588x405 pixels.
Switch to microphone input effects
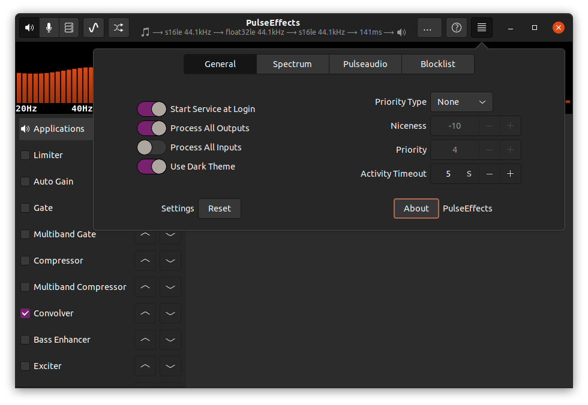(x=49, y=28)
